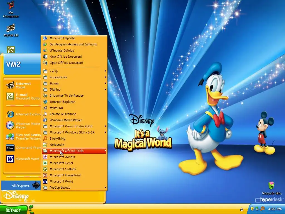Open the Microsoft Office Tools menu entry
Screen dimensions: 285x214
[x=74, y=151]
